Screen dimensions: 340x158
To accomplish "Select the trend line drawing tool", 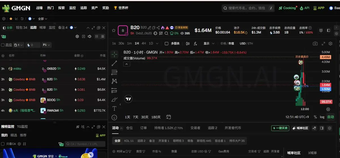I will (114, 64).
